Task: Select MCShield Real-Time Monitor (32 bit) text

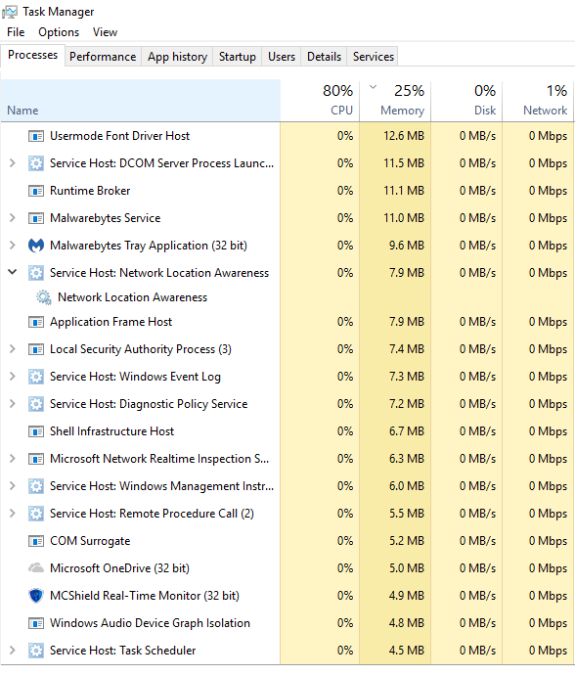Action: (x=145, y=596)
